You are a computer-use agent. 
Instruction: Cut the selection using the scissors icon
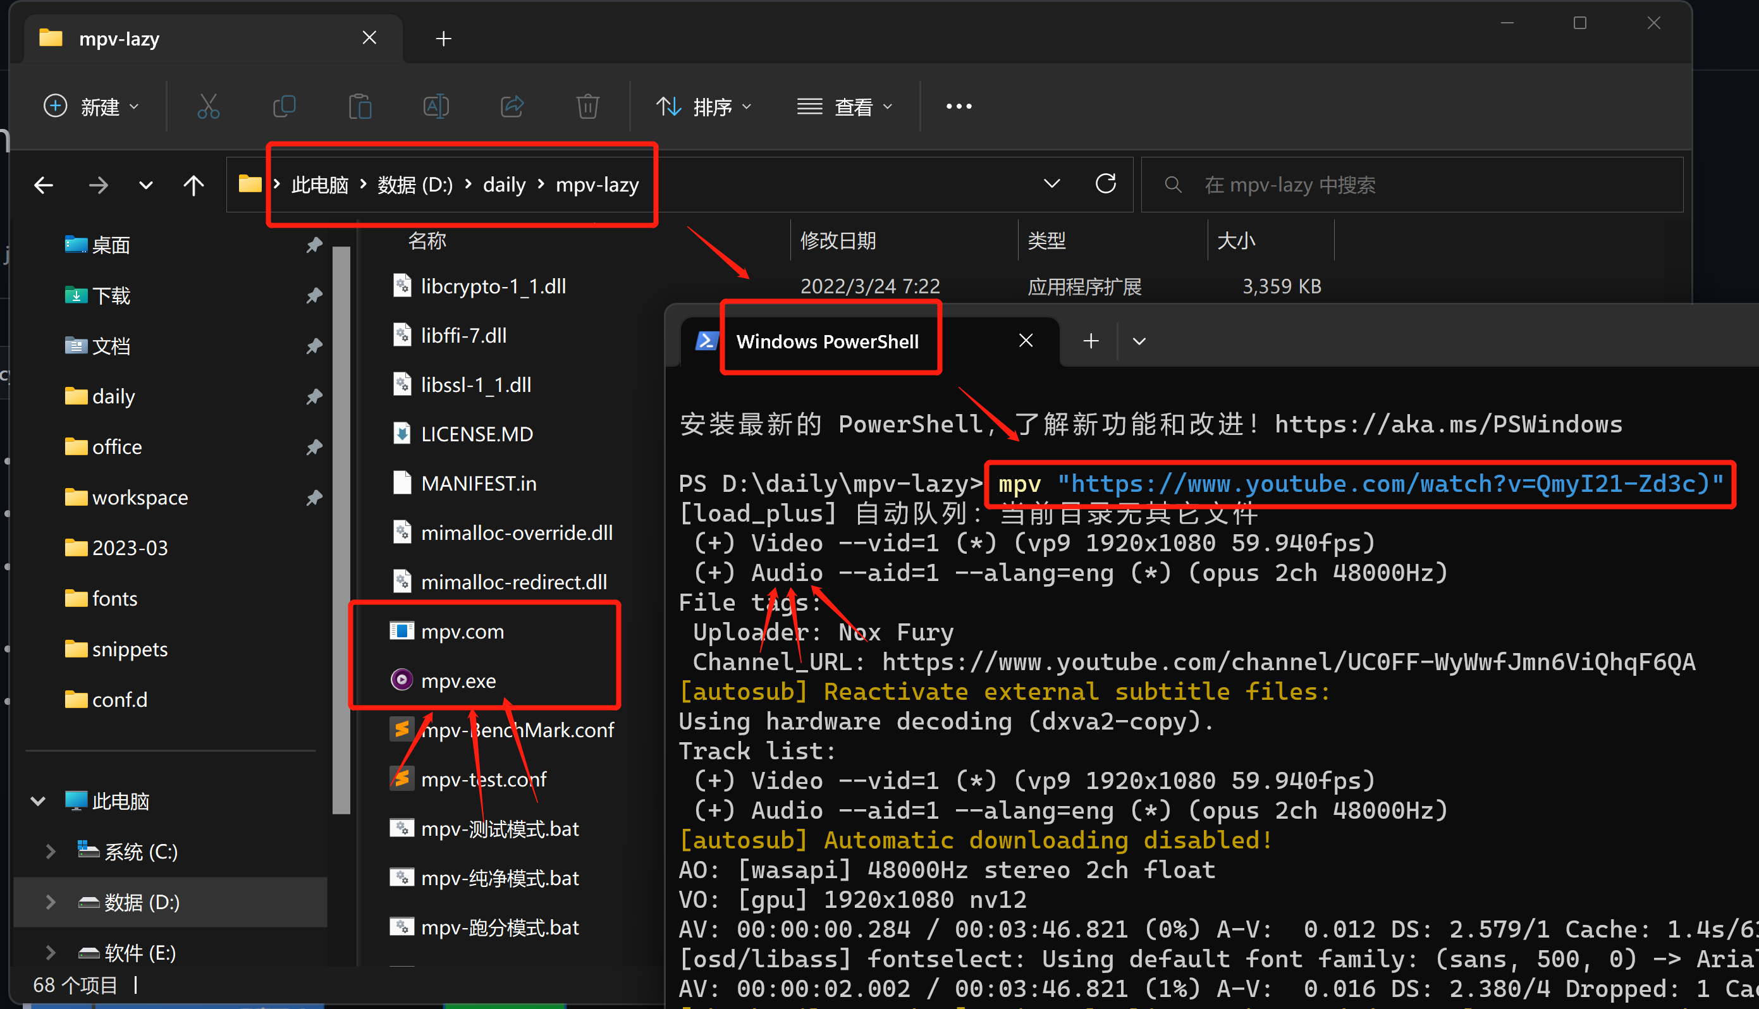coord(209,106)
